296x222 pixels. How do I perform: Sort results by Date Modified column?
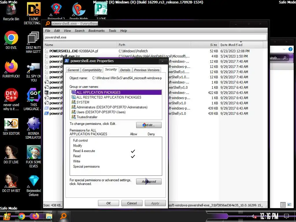click(x=241, y=45)
